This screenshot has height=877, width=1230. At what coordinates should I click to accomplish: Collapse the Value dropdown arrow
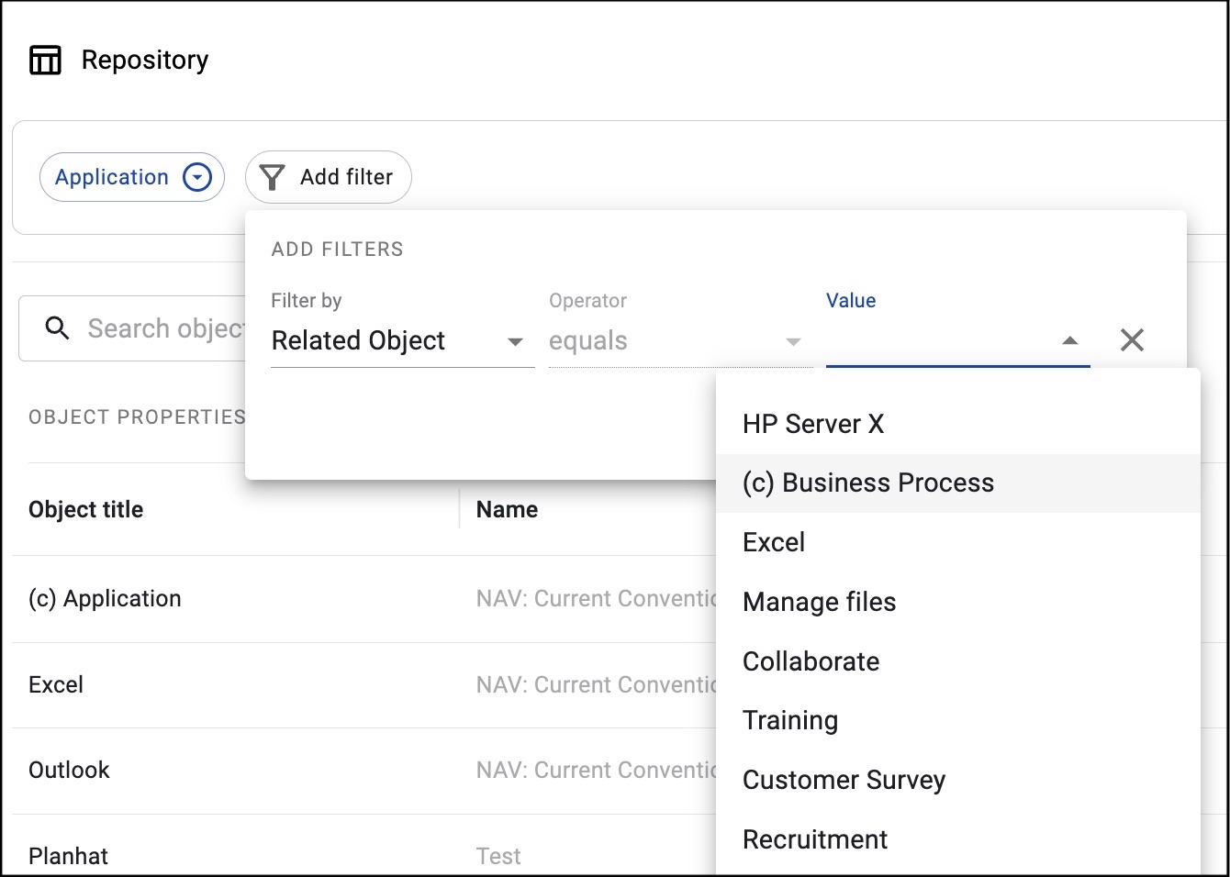[1069, 341]
